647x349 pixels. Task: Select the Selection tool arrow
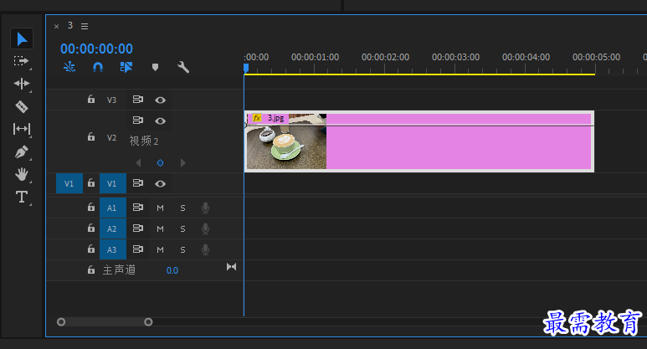22,39
